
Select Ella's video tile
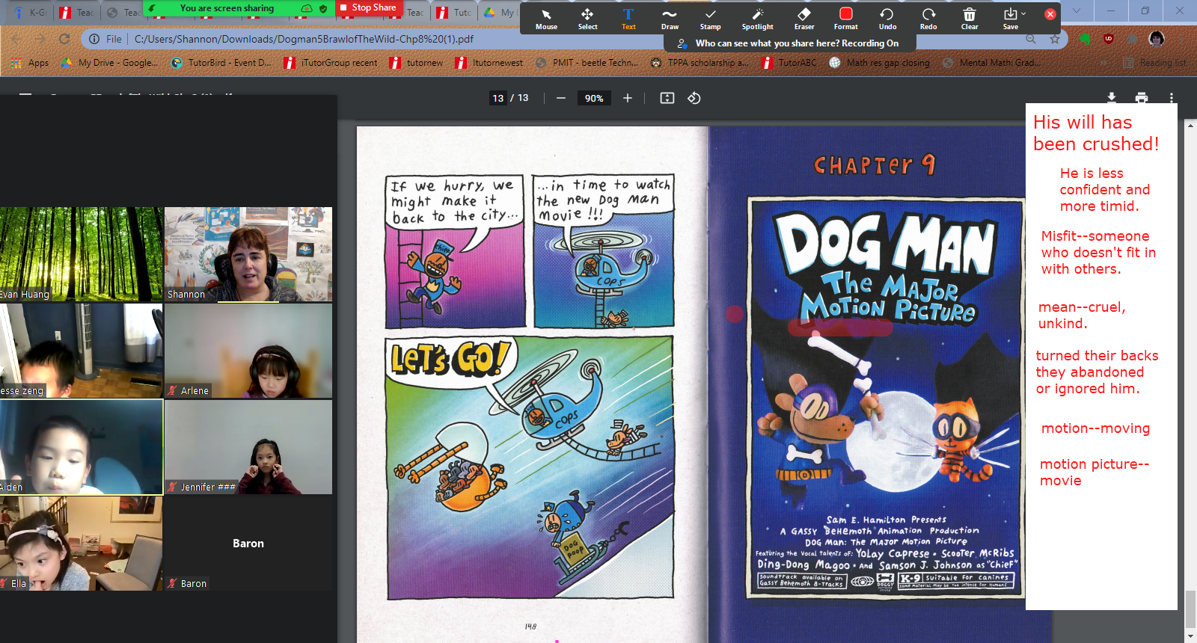click(x=81, y=544)
